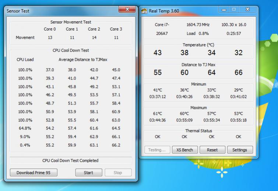Click maximum 57°C reading
This screenshot has height=191, width=278.
click(x=211, y=114)
